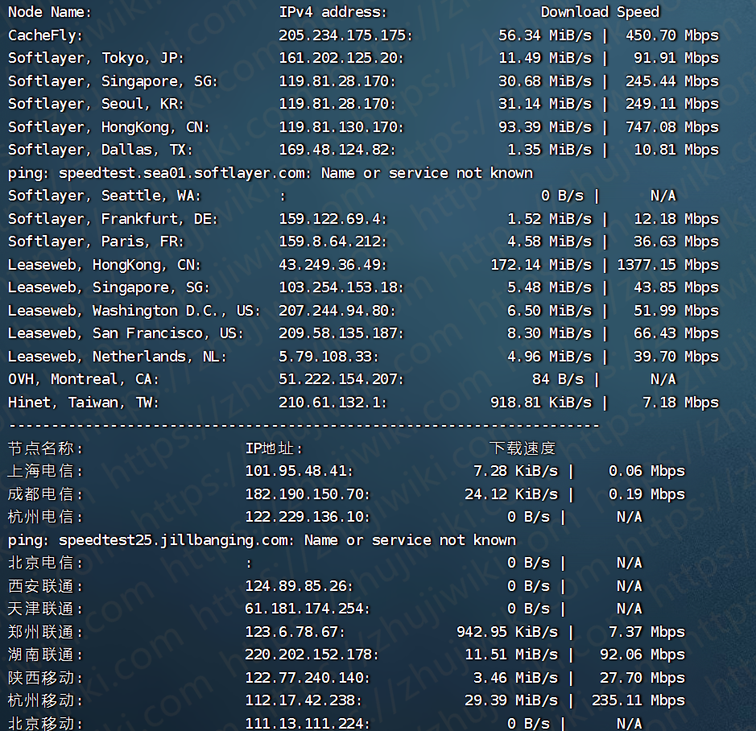Select IP 169.48.124.82
Viewport: 756px width, 731px height.
click(337, 150)
